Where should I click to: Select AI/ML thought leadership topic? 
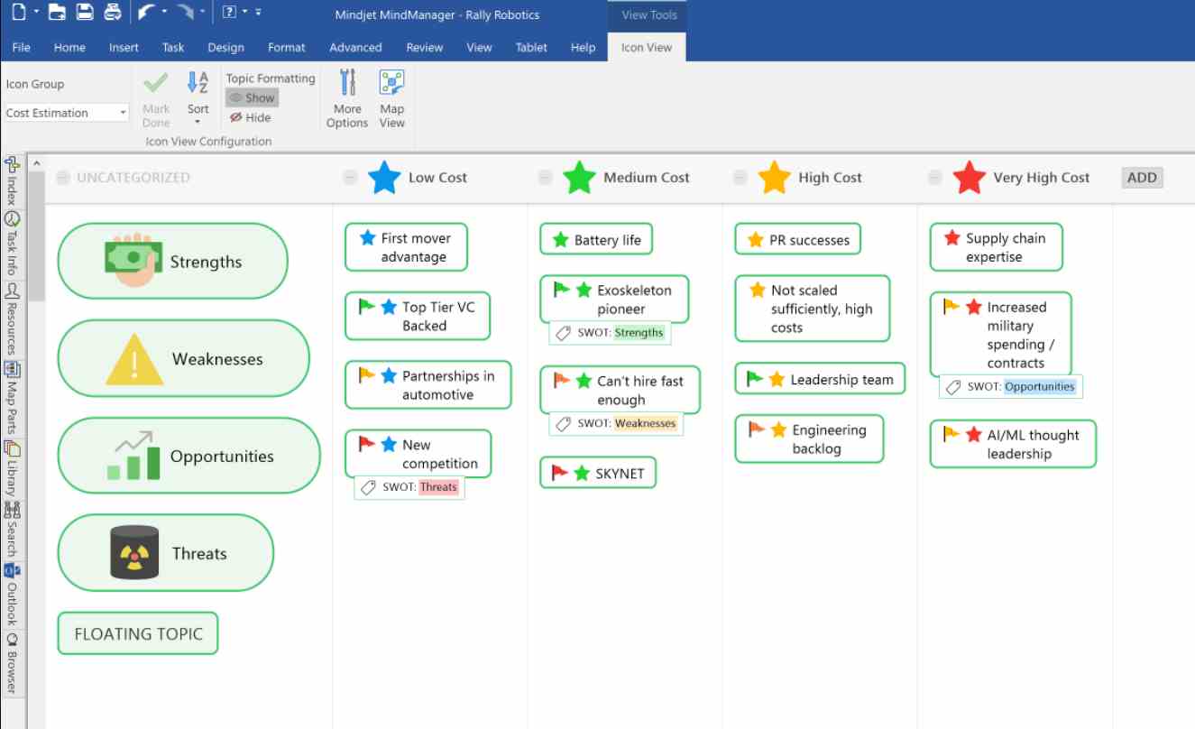(1013, 444)
